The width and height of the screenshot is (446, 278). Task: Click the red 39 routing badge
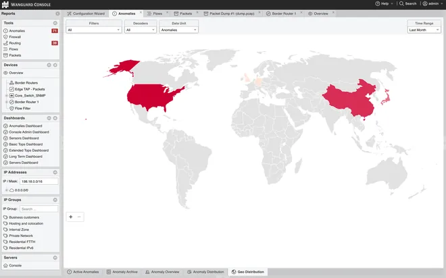click(x=55, y=43)
